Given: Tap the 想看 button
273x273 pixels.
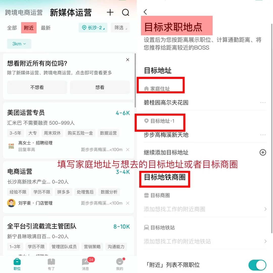Looking at the screenshot, I should click(x=100, y=87).
